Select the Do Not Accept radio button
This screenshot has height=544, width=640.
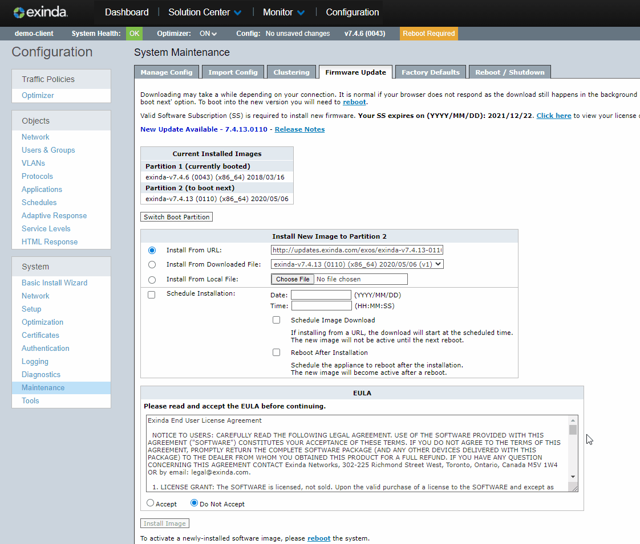click(x=195, y=503)
